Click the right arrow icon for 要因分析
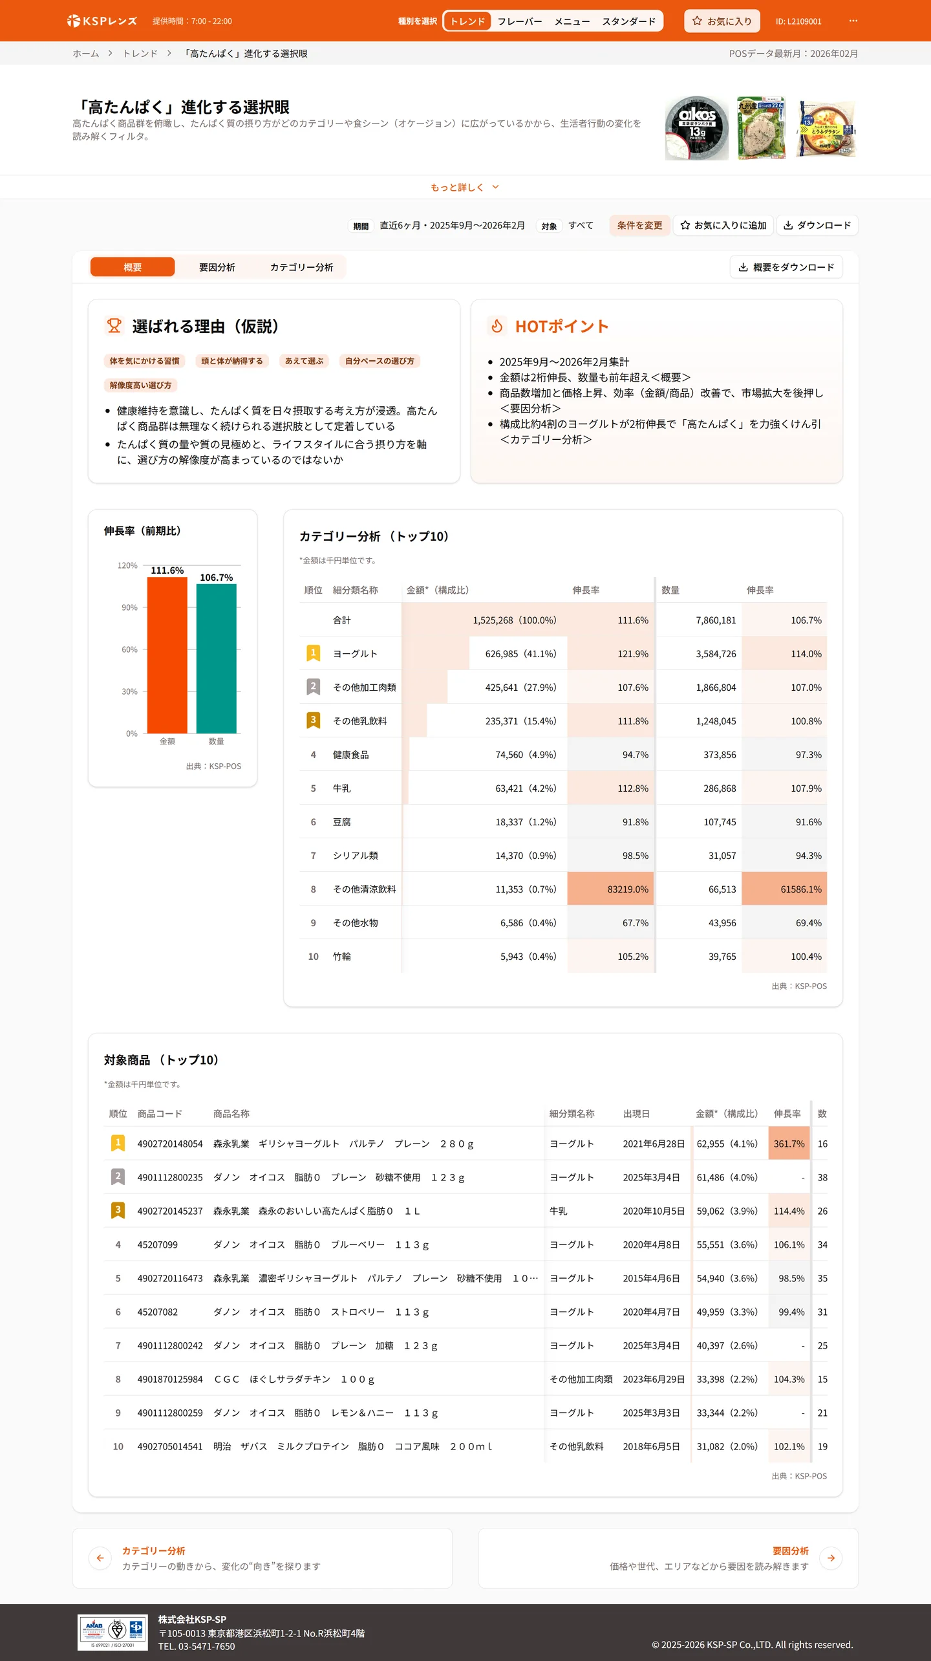The image size is (931, 1661). [831, 1558]
